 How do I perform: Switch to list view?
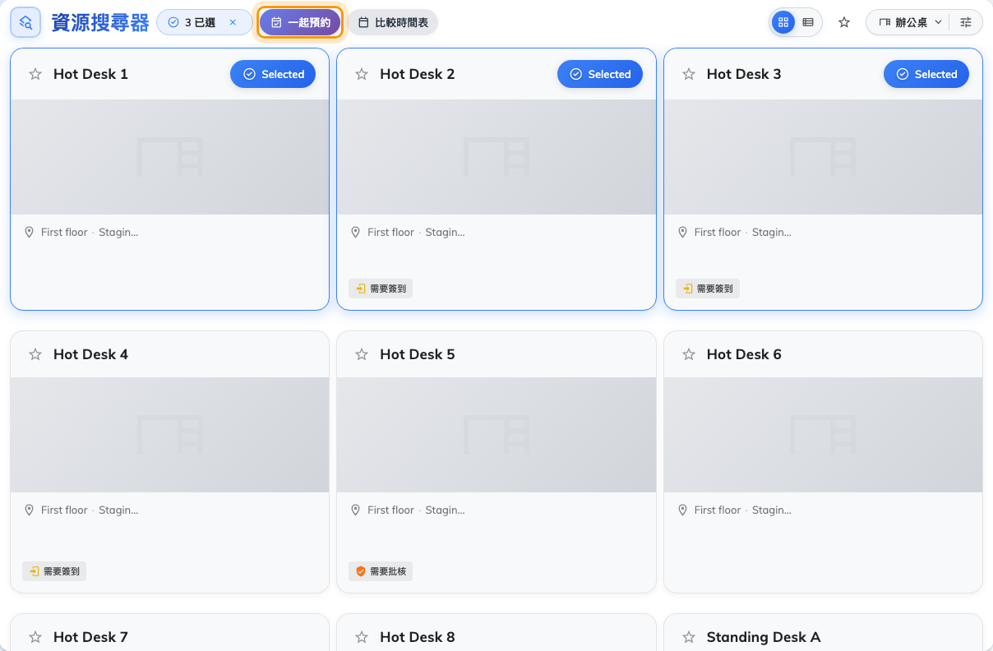pos(808,22)
